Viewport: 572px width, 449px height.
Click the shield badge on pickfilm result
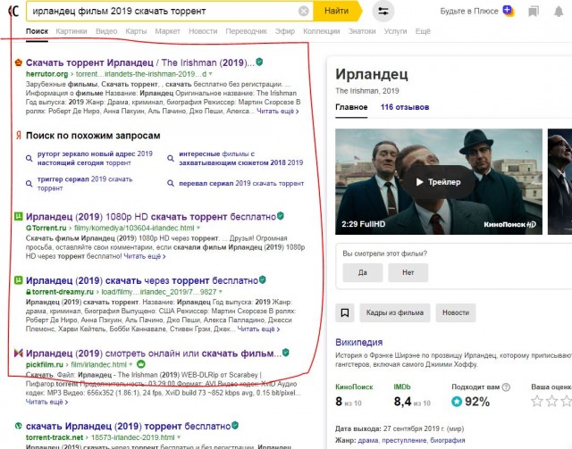coord(286,353)
